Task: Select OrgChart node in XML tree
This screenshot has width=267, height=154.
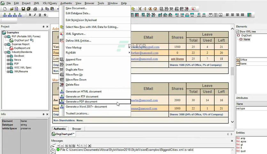Action: 246,36
